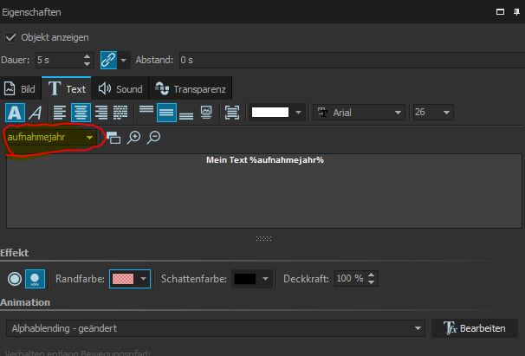Switch to the Bild tab

tap(21, 88)
